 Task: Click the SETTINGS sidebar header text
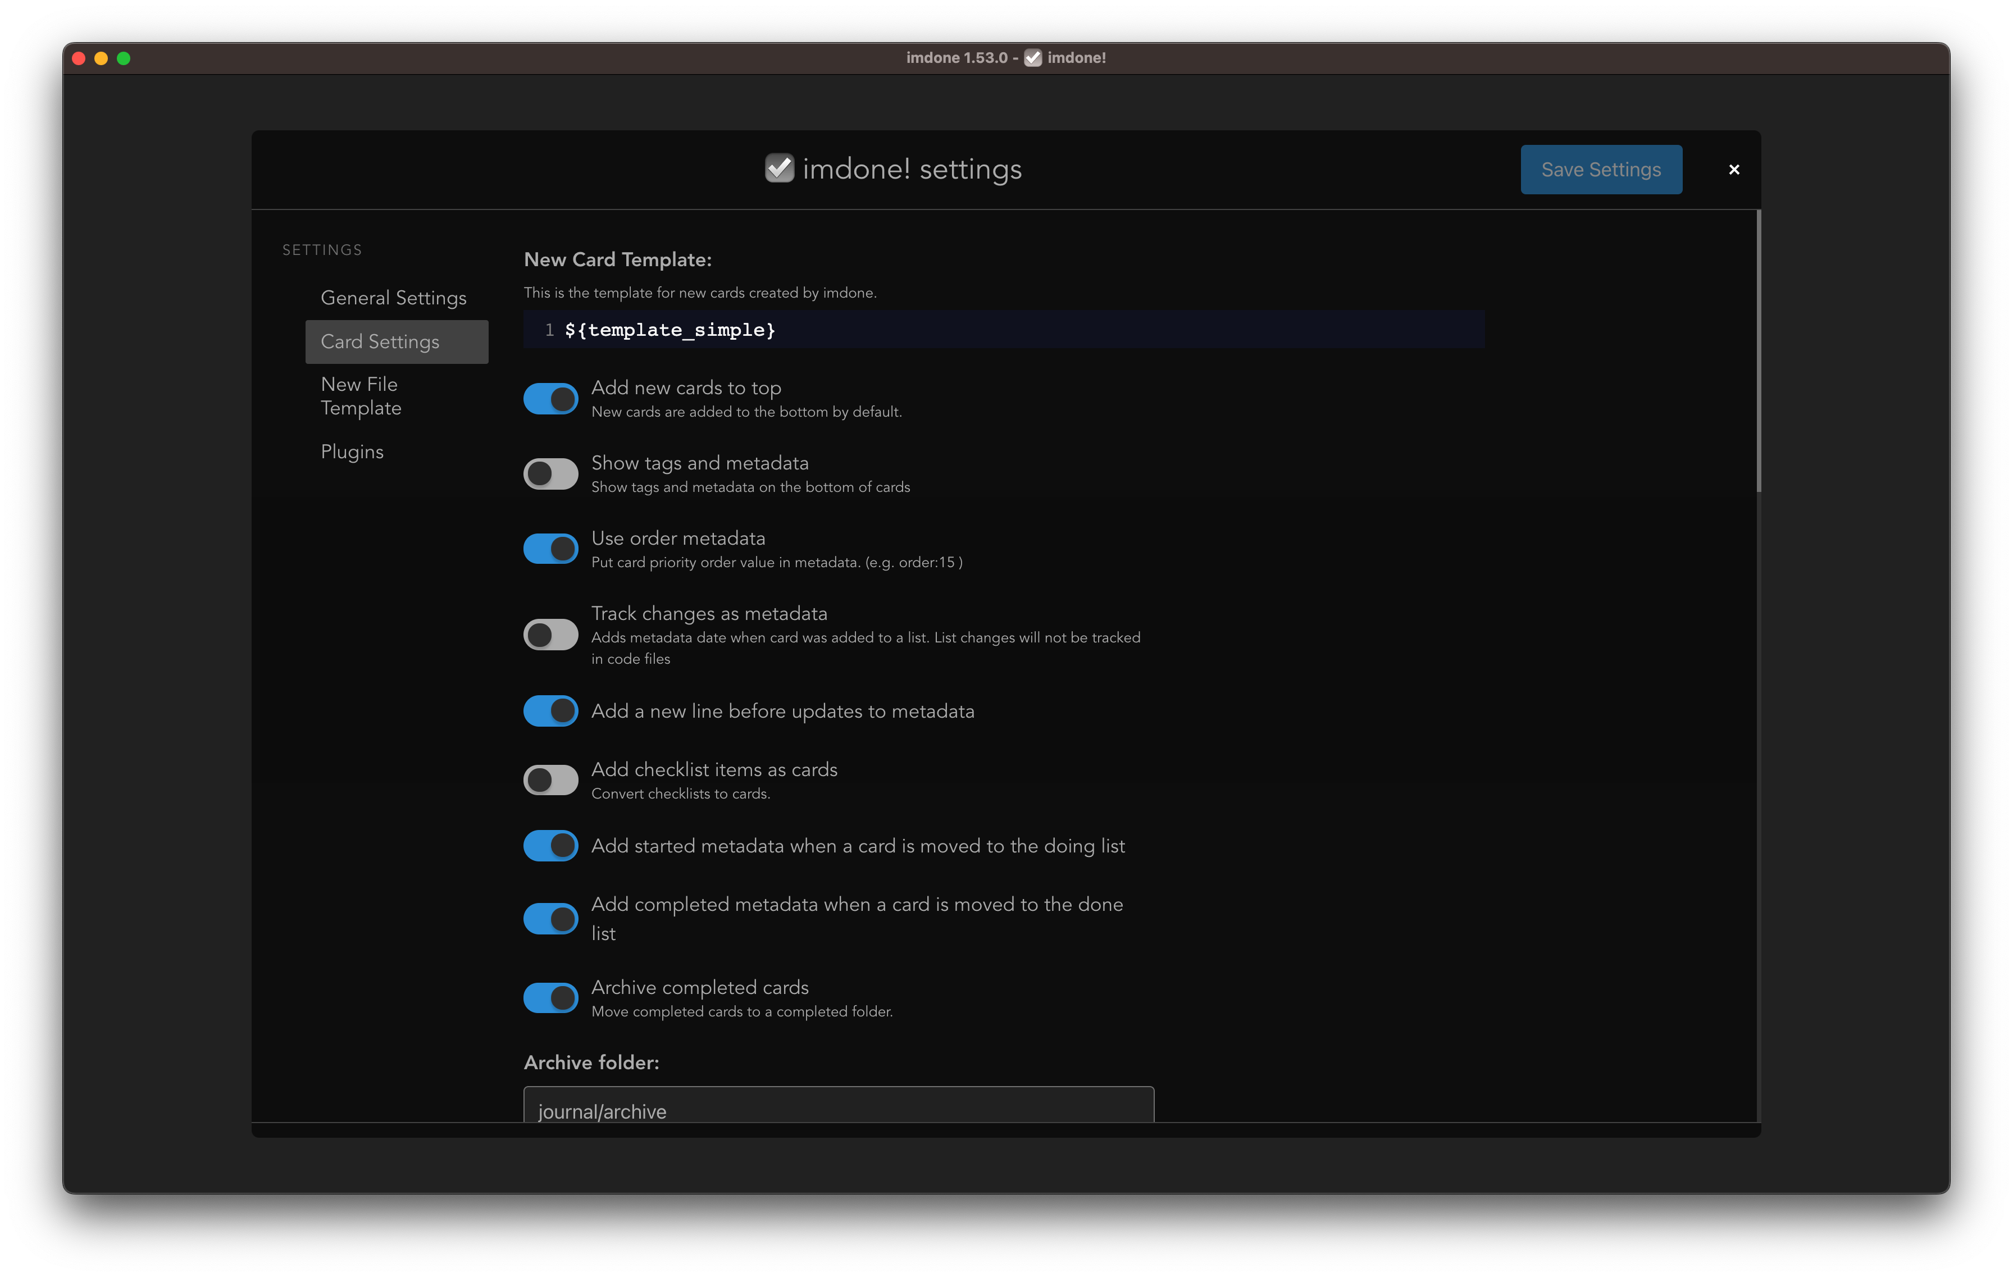322,250
